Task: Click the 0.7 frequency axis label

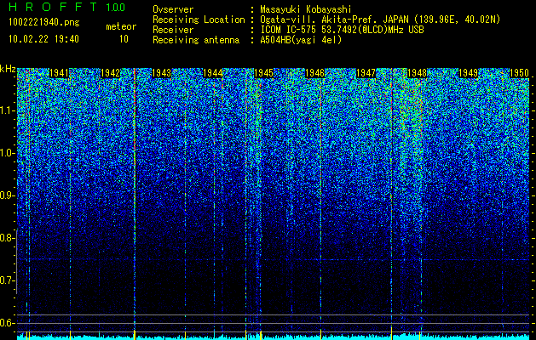Action: (x=7, y=280)
